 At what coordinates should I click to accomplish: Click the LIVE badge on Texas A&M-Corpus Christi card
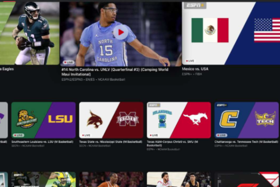click(154, 135)
